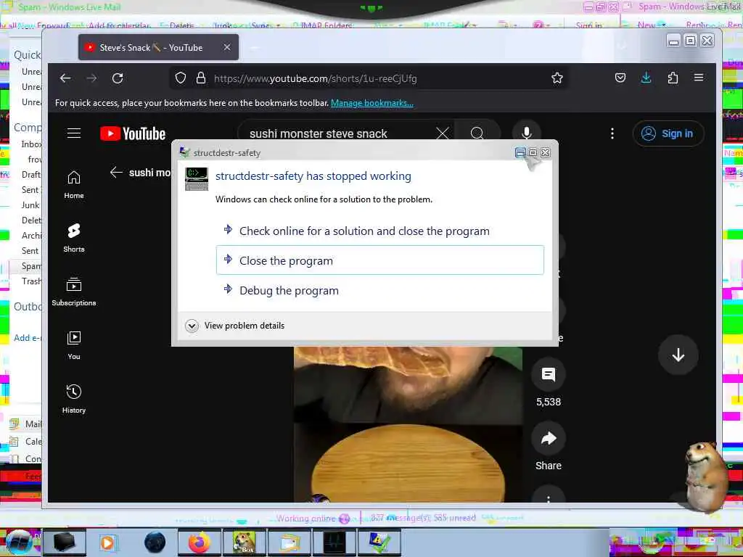Close the structdestr-safety error dialog
The width and height of the screenshot is (743, 557).
pos(546,152)
